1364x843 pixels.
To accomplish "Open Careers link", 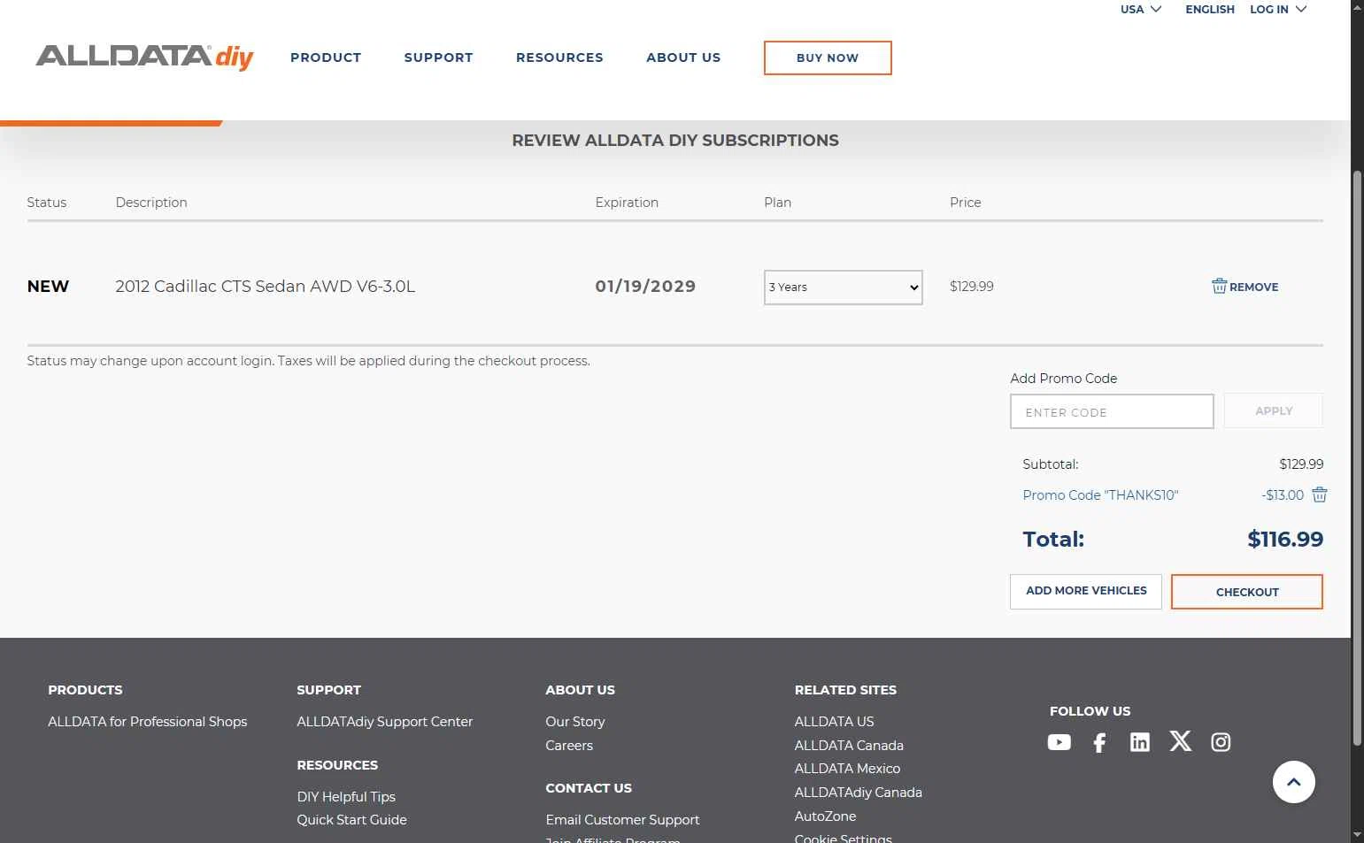I will click(569, 746).
